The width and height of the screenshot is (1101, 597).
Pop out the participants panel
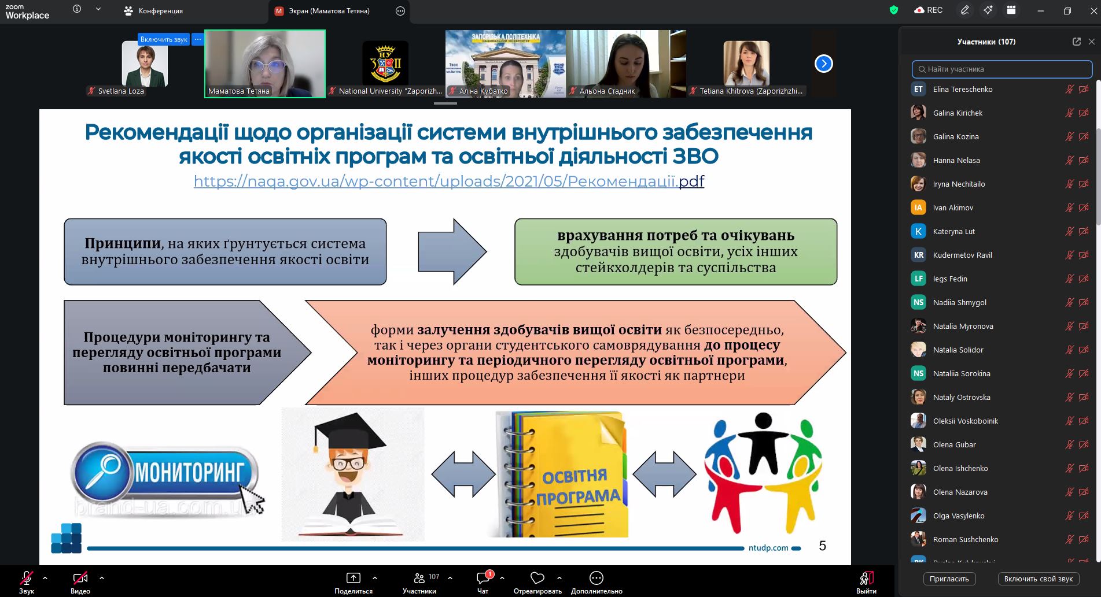(x=1076, y=42)
